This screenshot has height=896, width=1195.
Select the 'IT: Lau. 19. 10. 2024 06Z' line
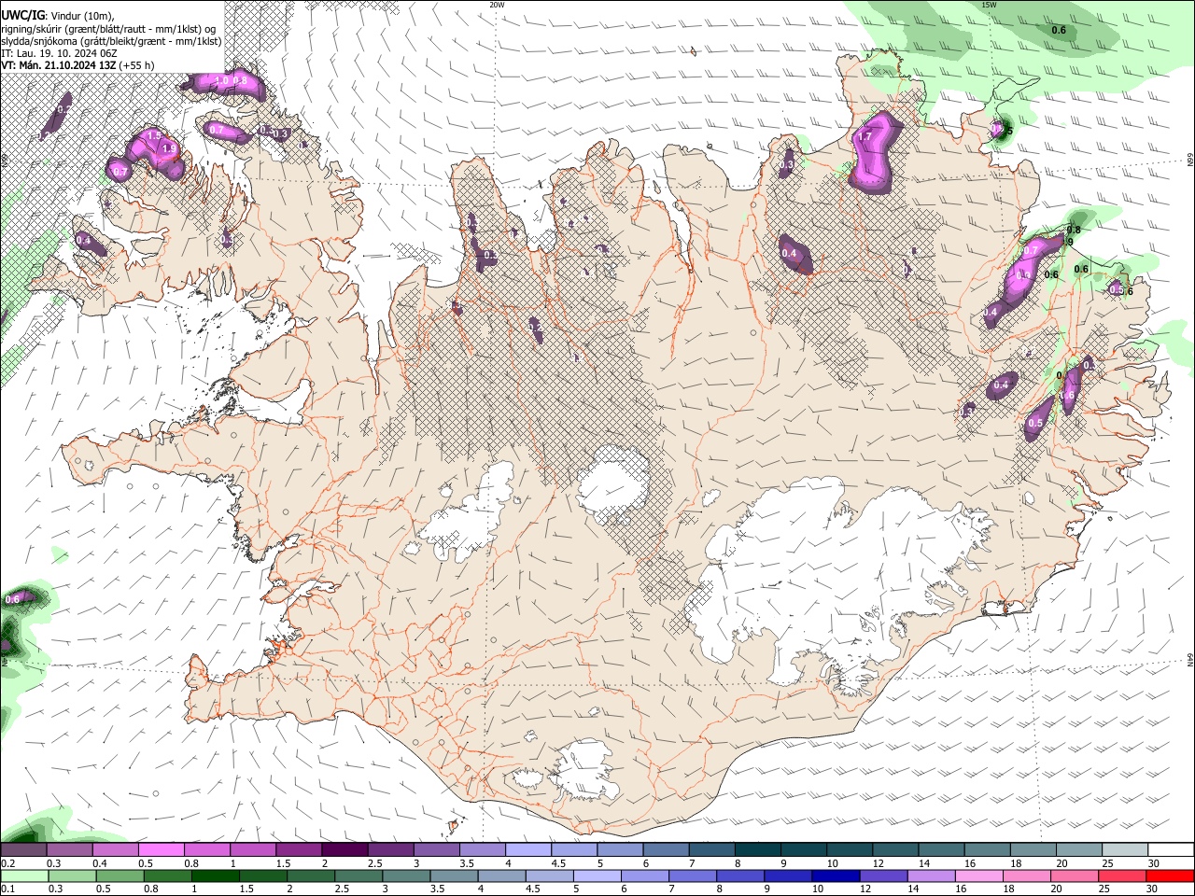click(59, 53)
